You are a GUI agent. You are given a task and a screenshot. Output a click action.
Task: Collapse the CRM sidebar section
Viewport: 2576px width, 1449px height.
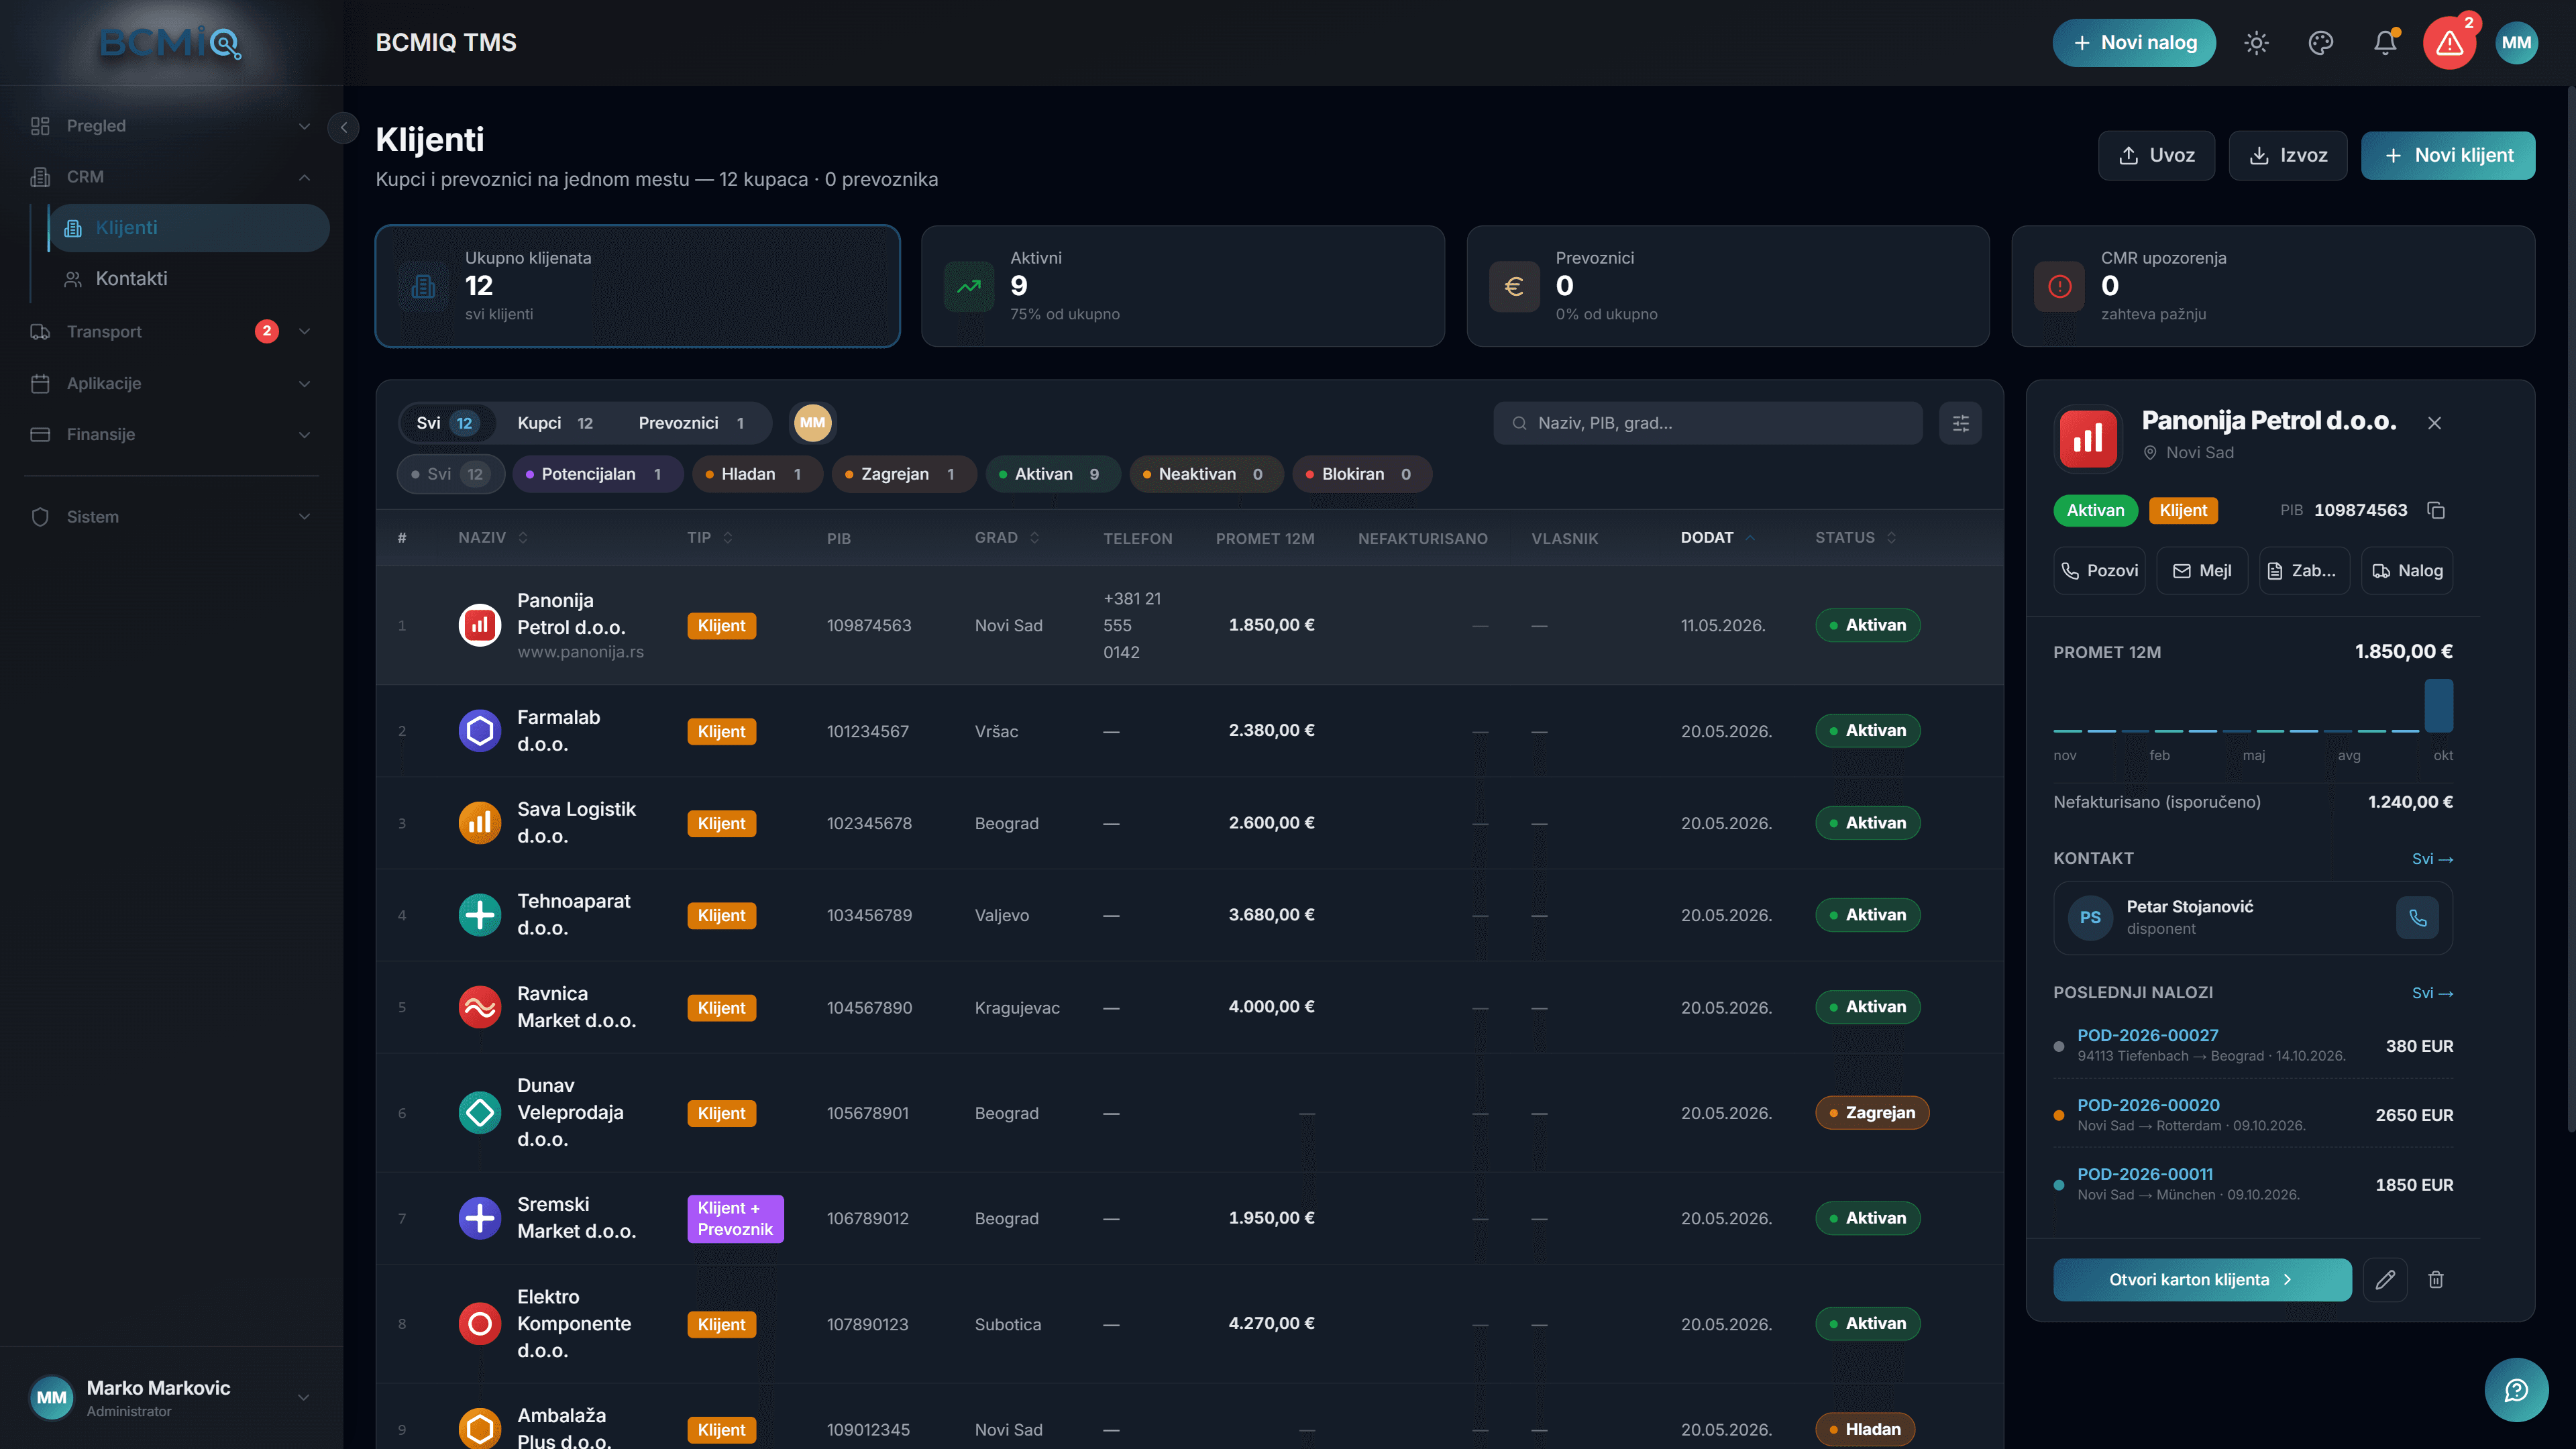[171, 177]
